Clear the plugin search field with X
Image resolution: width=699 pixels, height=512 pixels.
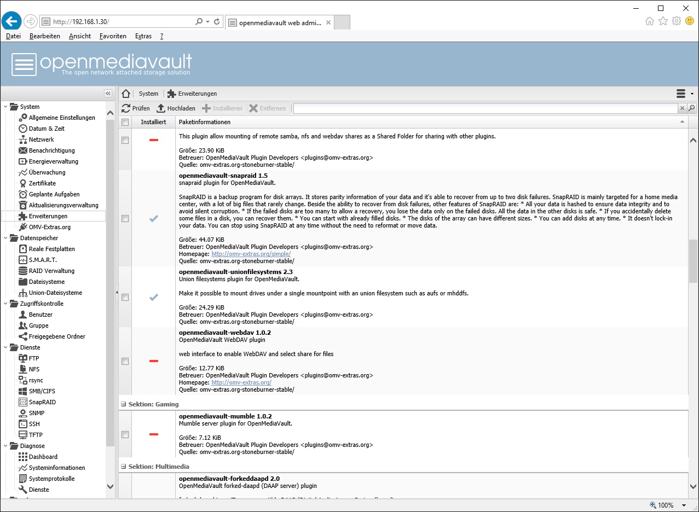click(x=682, y=108)
